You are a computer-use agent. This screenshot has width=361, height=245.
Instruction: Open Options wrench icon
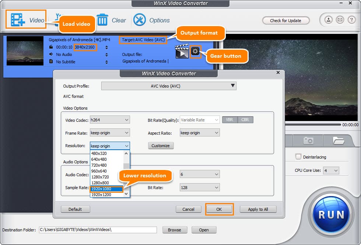pyautogui.click(x=140, y=20)
